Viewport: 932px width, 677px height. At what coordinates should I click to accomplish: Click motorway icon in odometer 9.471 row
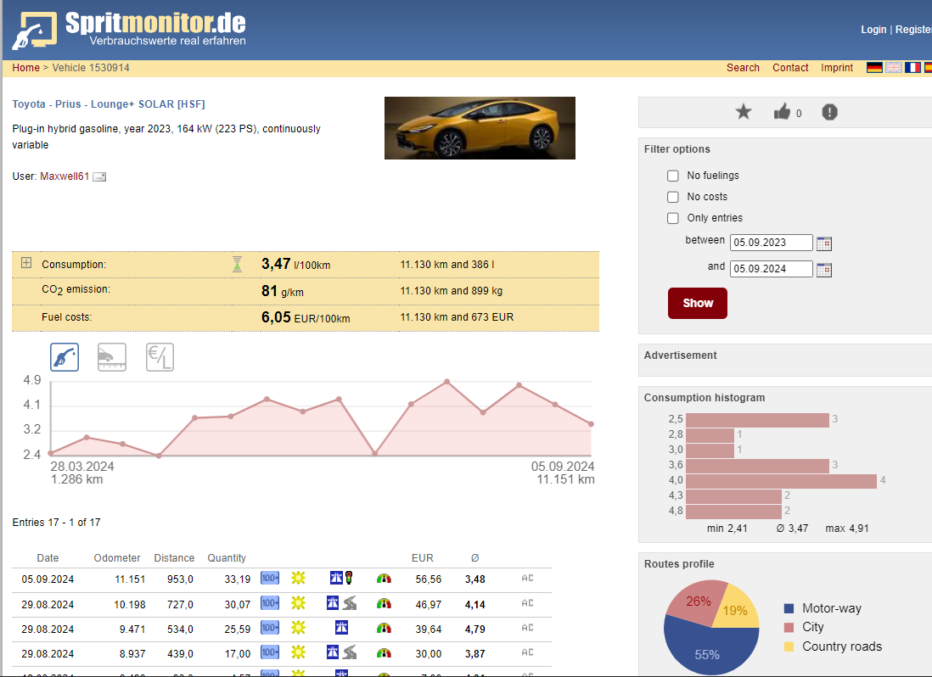pyautogui.click(x=341, y=628)
